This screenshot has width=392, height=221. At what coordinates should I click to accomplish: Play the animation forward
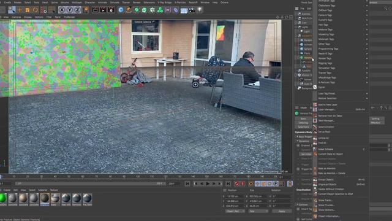click(x=208, y=184)
